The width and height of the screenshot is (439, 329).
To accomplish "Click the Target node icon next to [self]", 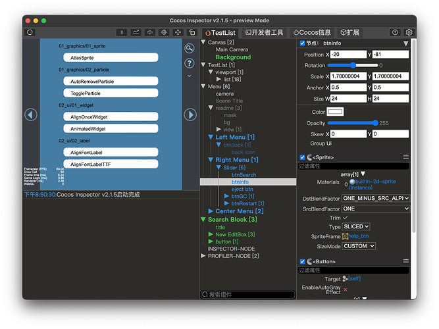I will point(345,278).
